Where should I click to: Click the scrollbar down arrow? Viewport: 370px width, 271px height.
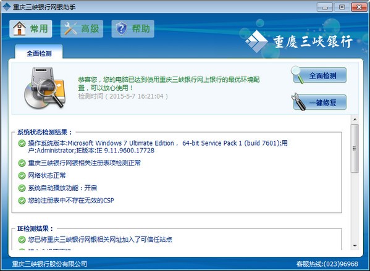pos(355,246)
